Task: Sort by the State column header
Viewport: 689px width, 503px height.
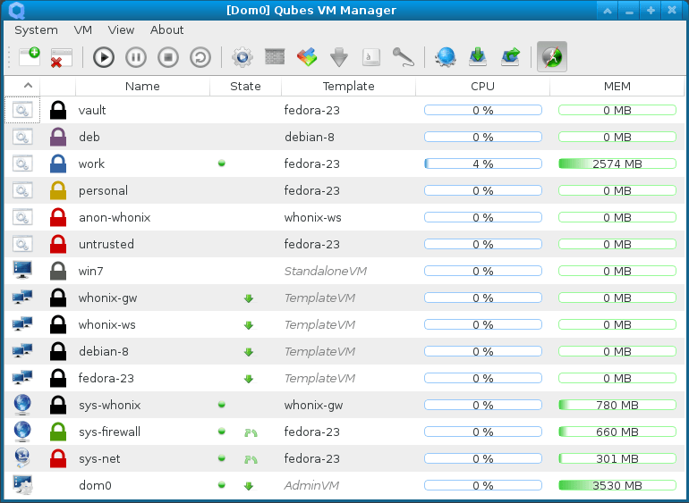Action: 245,86
